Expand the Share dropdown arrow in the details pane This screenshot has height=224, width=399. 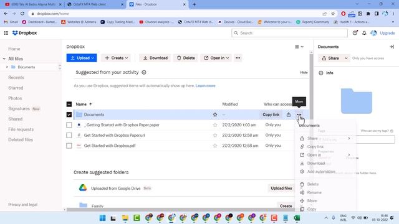(x=346, y=58)
